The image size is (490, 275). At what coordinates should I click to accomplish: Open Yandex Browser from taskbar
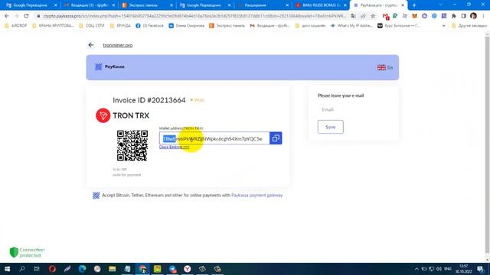(187, 269)
